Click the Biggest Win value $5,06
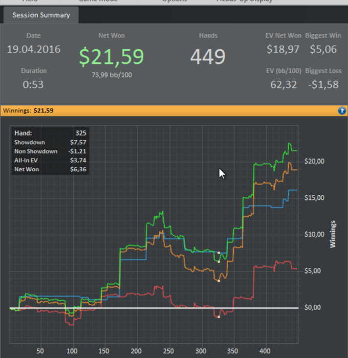Image resolution: width=348 pixels, height=358 pixels. (x=323, y=49)
